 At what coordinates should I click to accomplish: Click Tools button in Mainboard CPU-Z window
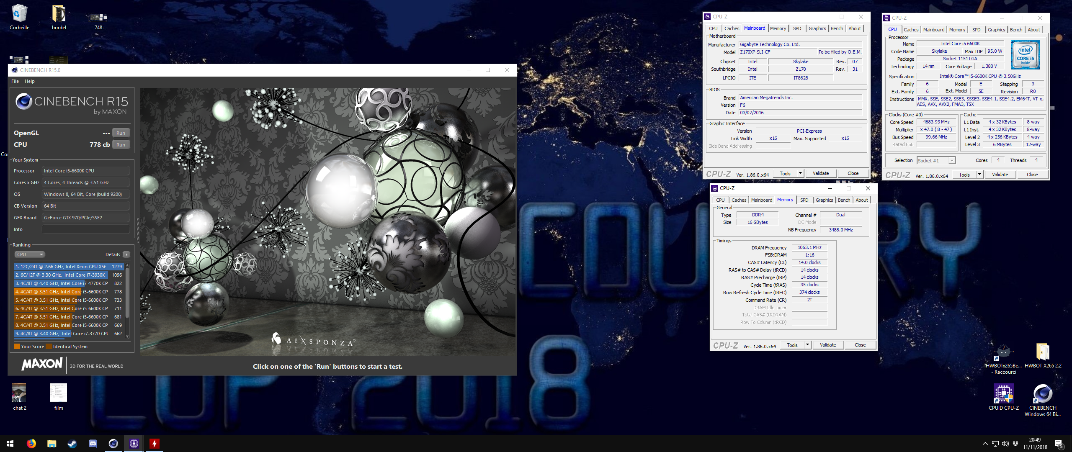coord(785,173)
